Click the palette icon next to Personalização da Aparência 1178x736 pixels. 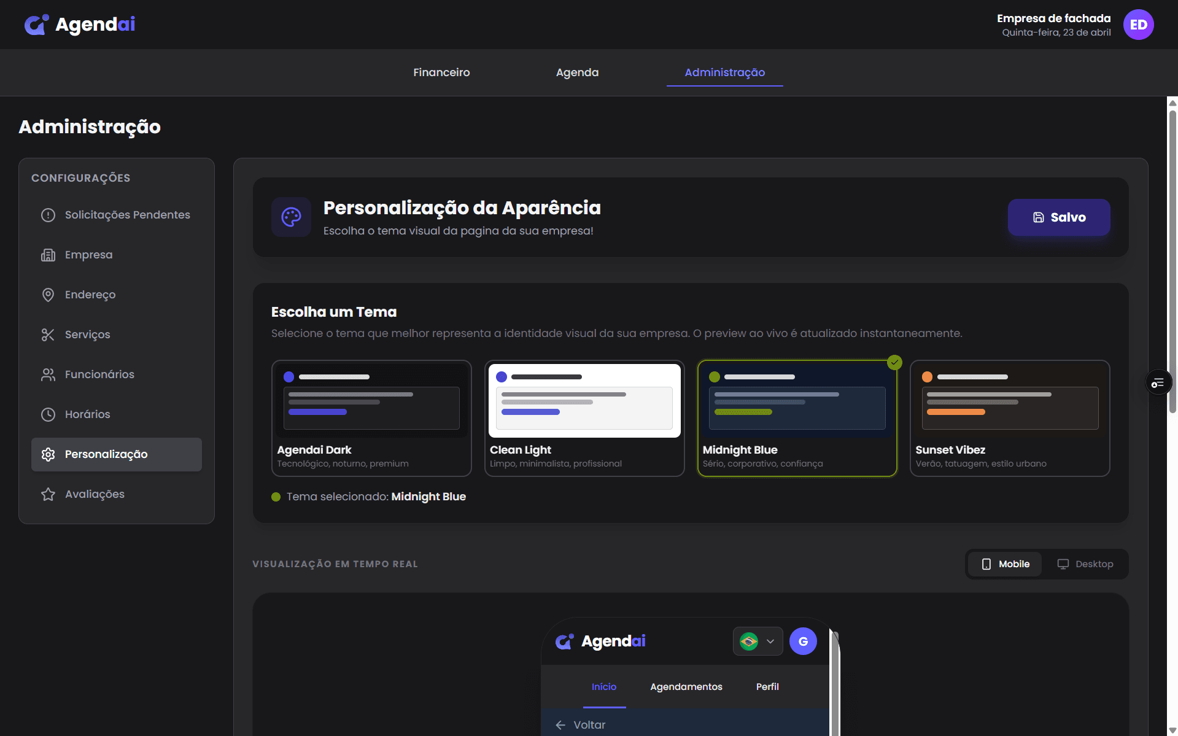coord(291,217)
